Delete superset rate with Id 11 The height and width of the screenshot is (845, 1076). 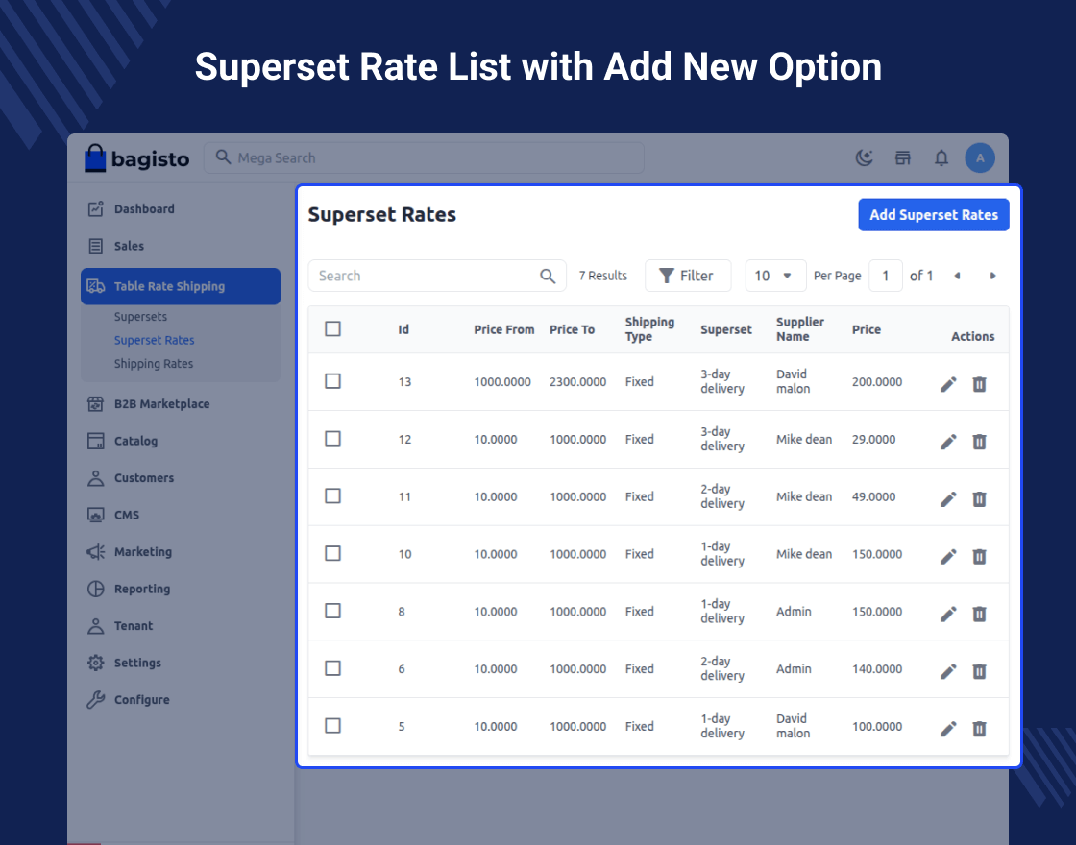click(x=979, y=499)
